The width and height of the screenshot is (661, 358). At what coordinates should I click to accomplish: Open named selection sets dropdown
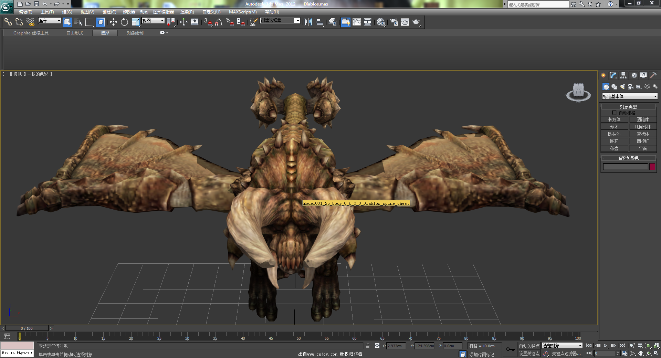point(280,21)
